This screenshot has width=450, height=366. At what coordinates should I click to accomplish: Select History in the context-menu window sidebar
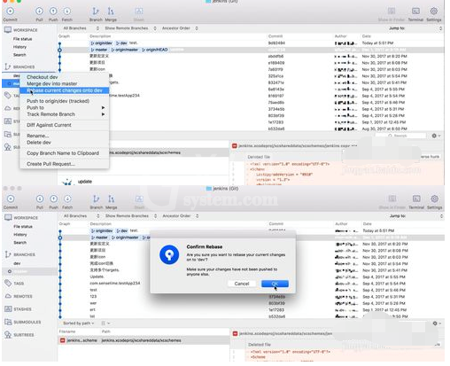click(x=19, y=47)
